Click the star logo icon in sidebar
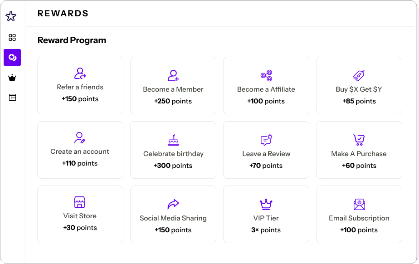The width and height of the screenshot is (419, 264). 11,17
